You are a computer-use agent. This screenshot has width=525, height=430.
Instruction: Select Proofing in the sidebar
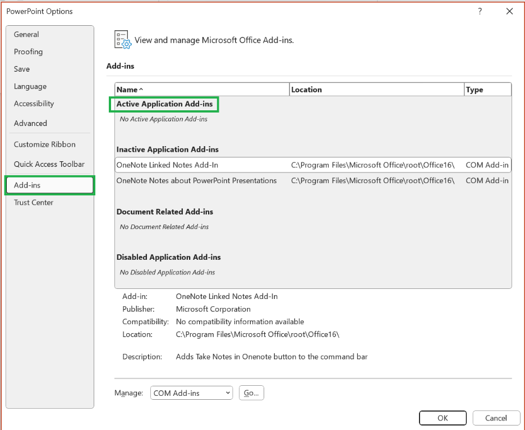[29, 52]
